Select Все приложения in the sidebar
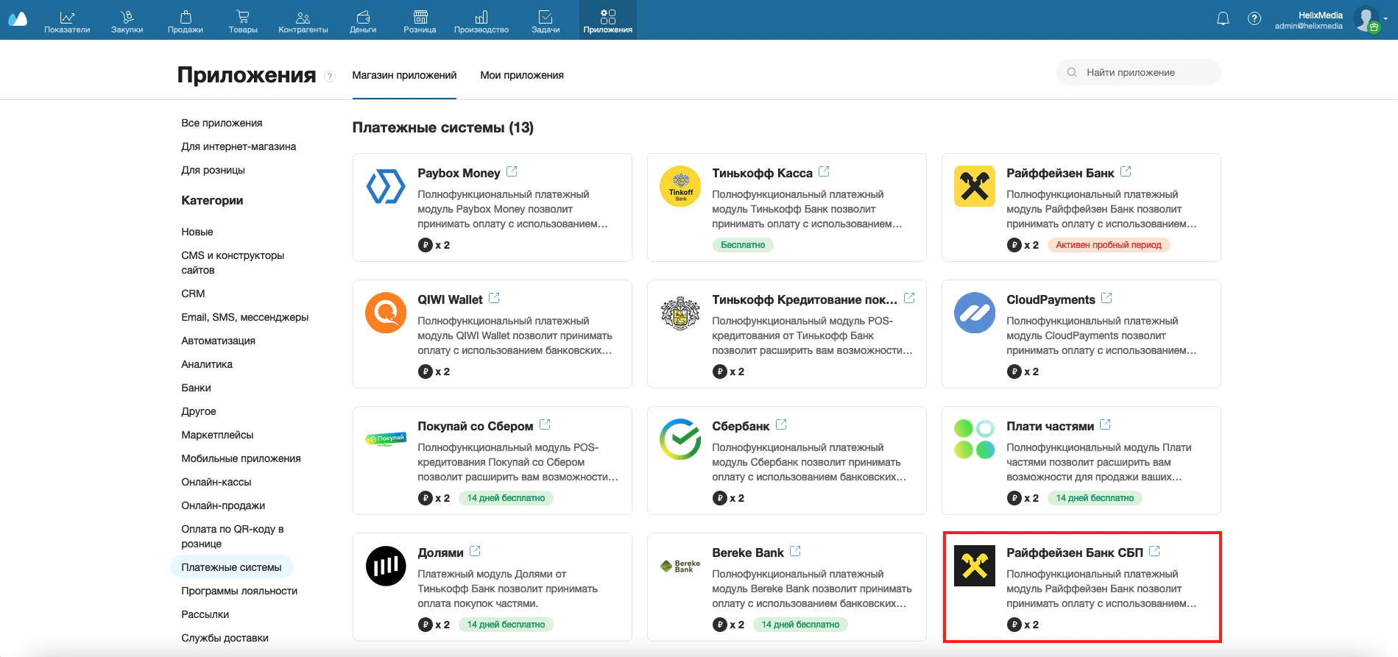Image resolution: width=1398 pixels, height=657 pixels. [222, 123]
